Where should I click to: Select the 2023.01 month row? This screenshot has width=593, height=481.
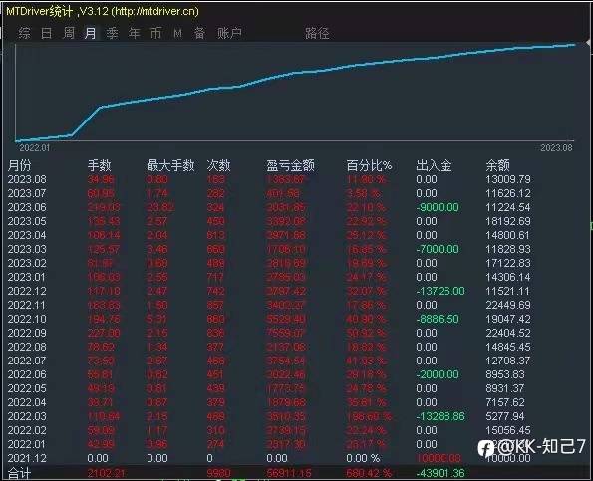(269, 277)
